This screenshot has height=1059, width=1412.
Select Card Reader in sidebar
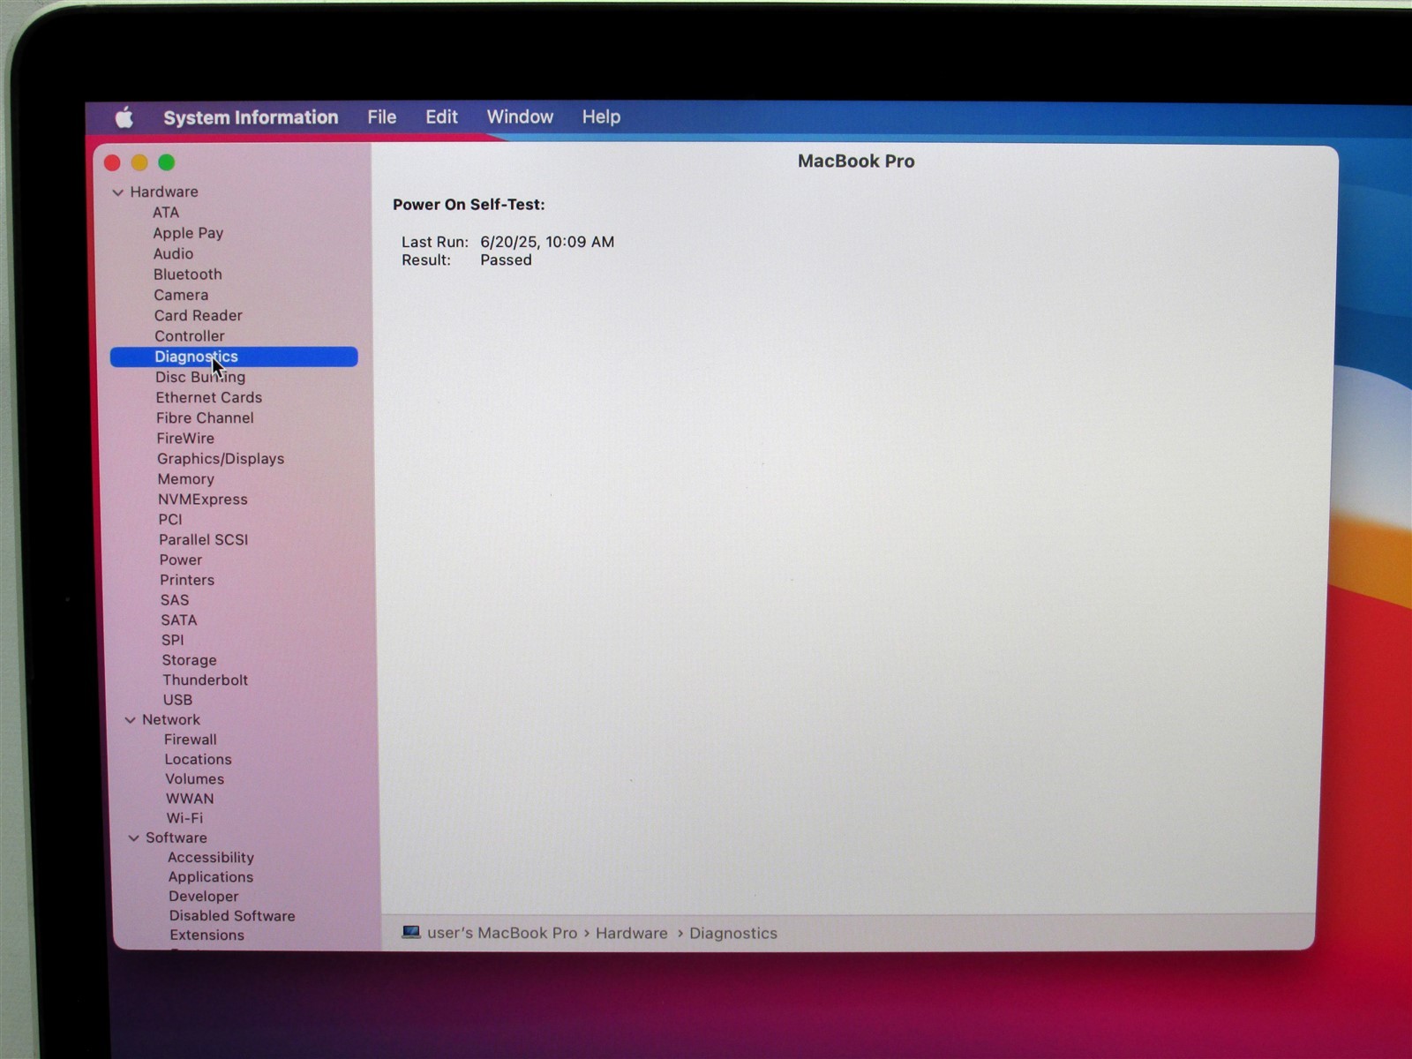[x=198, y=315]
